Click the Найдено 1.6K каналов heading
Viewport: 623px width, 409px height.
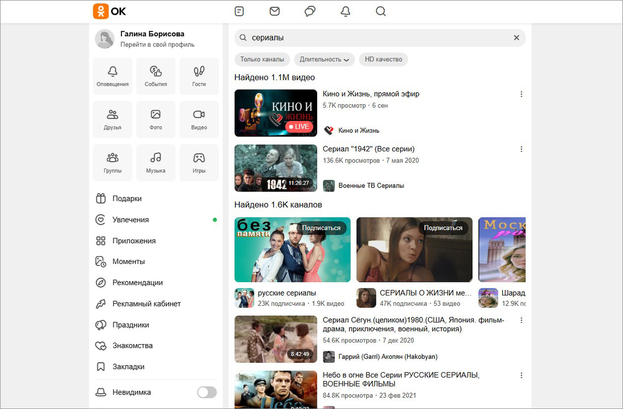point(278,205)
